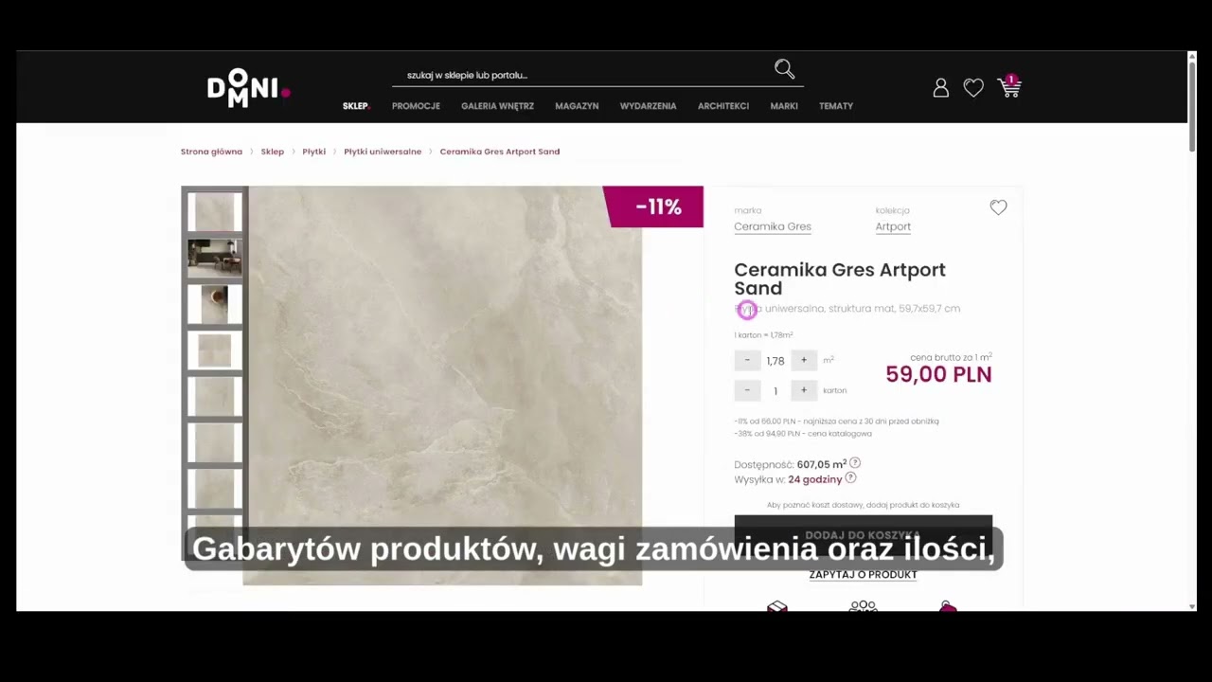Select fifth tile thumbnail
The width and height of the screenshot is (1212, 682).
click(x=214, y=396)
